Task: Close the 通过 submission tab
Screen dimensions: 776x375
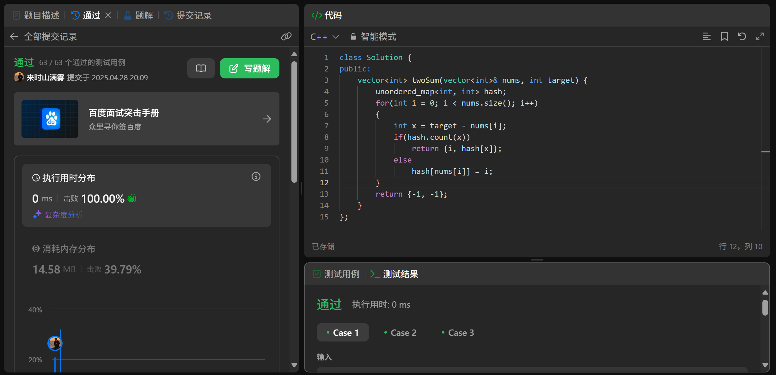Action: (x=108, y=15)
